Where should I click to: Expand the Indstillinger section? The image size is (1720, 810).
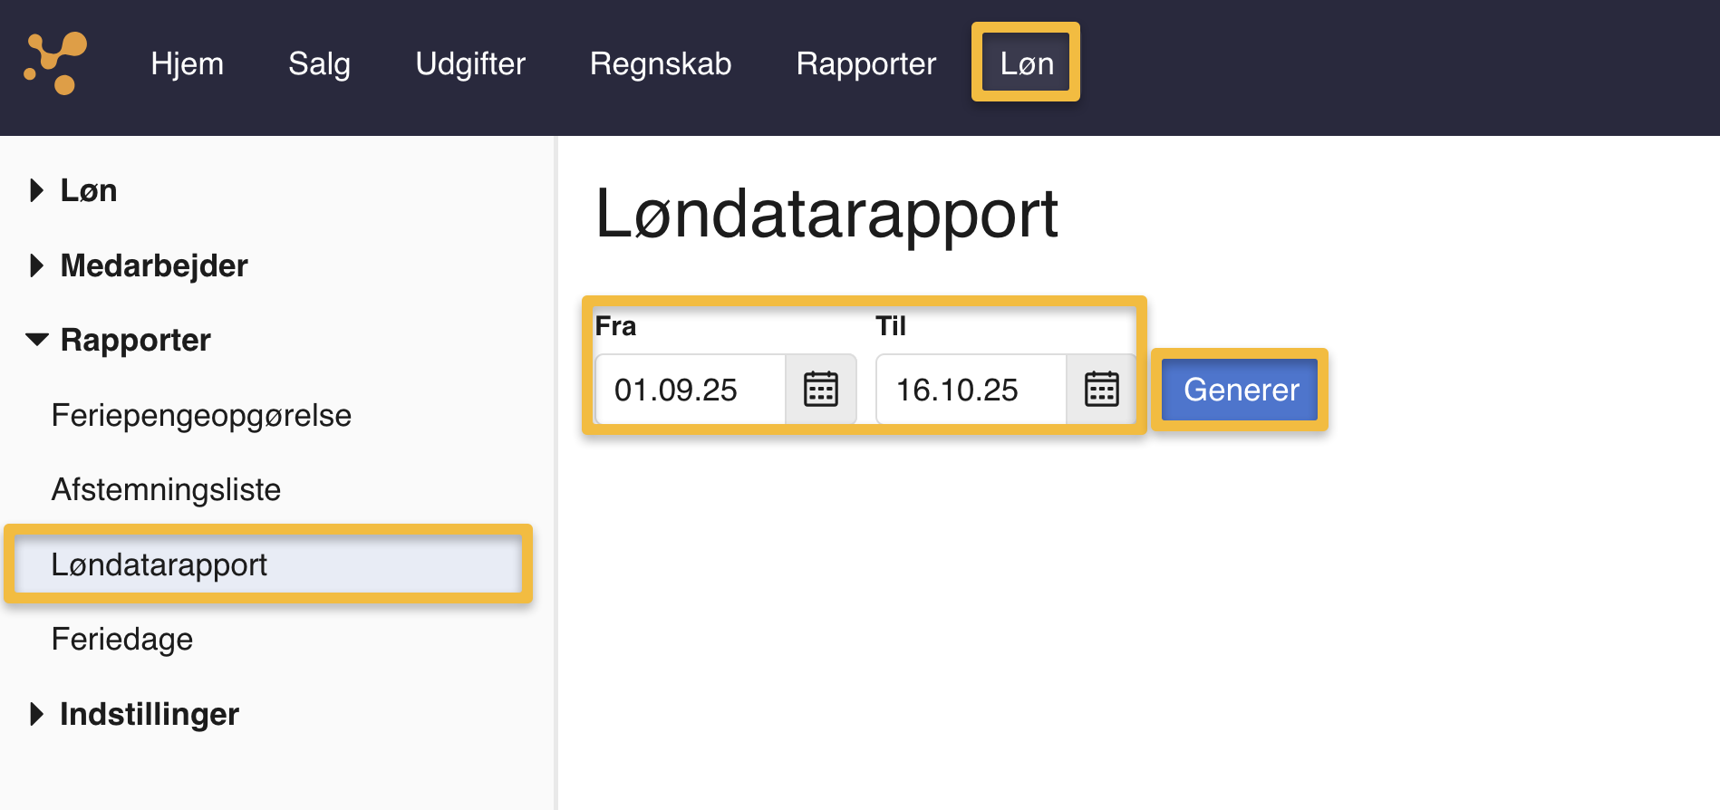click(148, 714)
